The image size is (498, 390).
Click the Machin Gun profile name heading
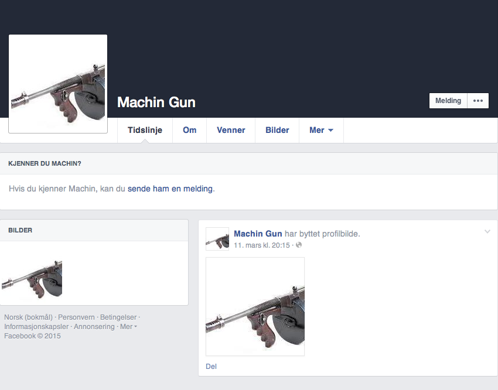pos(156,102)
